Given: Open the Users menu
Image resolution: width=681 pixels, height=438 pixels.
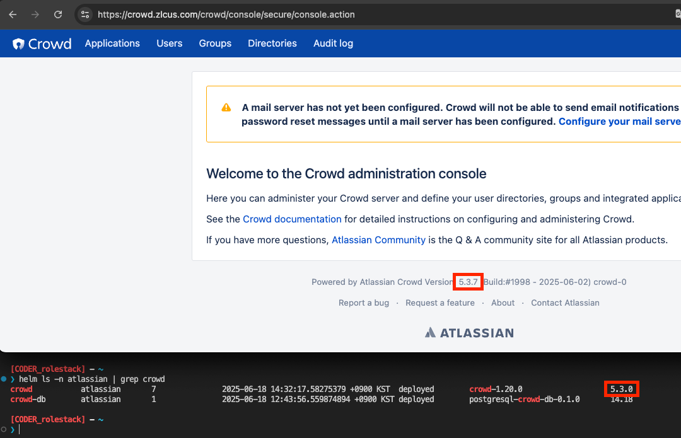Looking at the screenshot, I should click(170, 43).
